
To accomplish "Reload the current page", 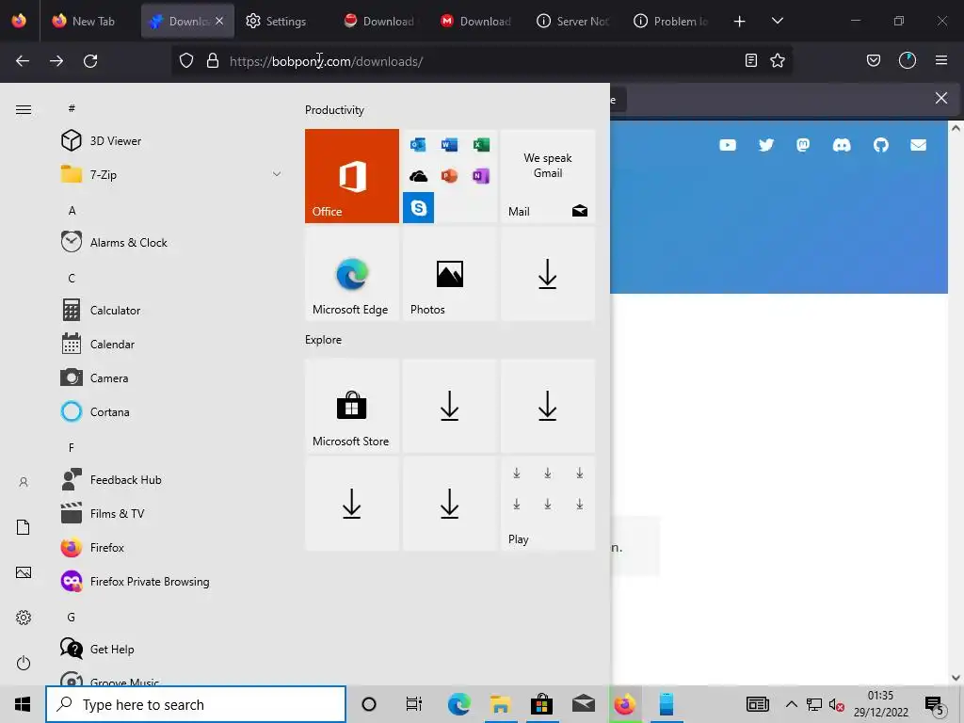I will [x=90, y=61].
